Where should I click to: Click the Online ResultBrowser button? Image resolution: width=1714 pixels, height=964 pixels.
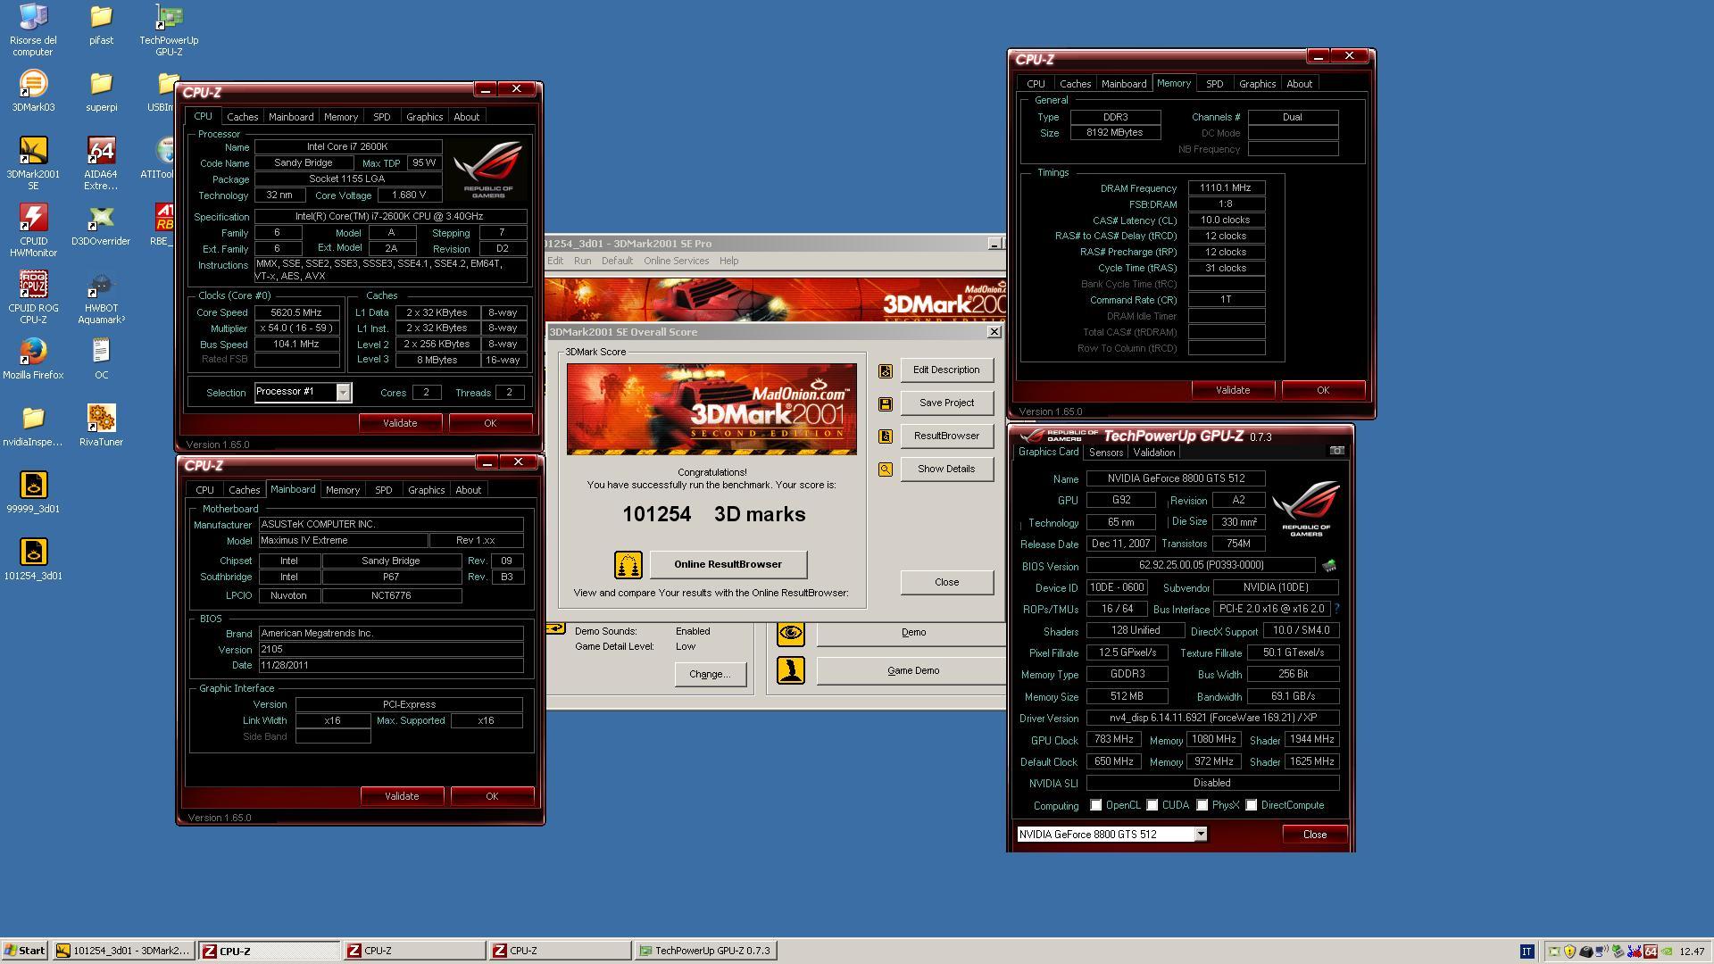pos(728,564)
